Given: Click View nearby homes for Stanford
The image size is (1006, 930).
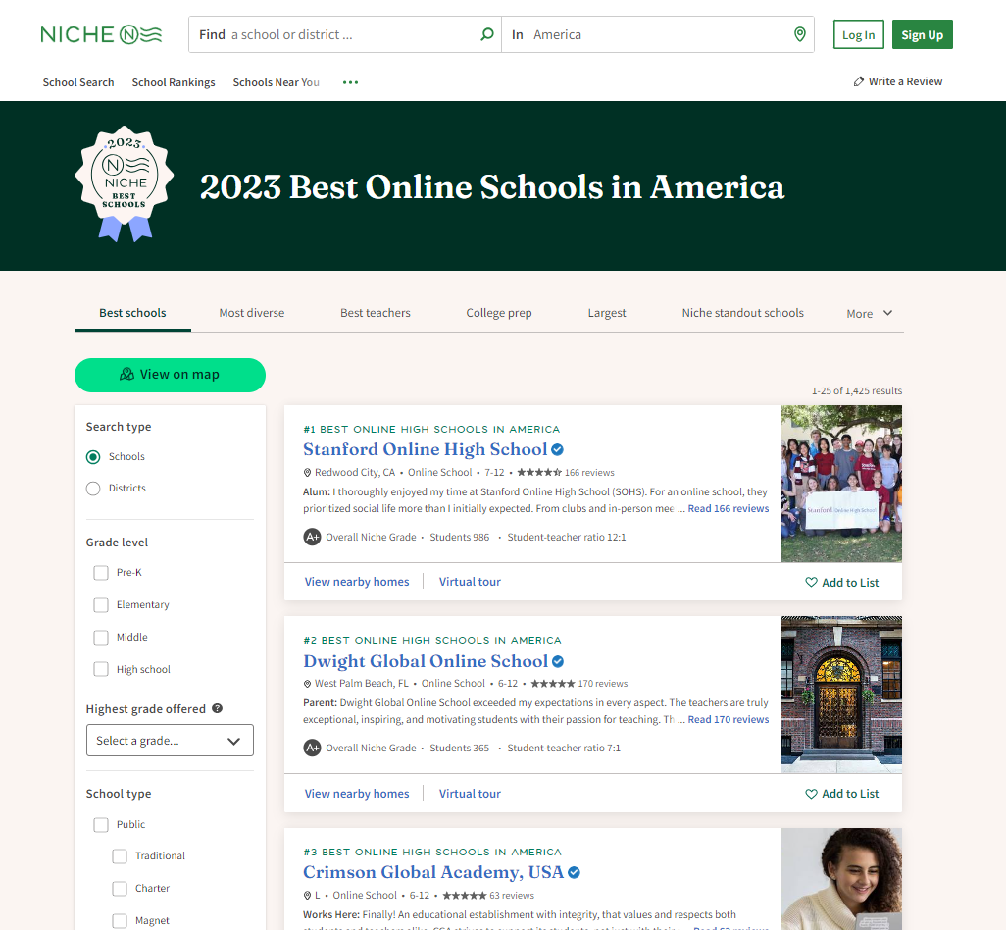Looking at the screenshot, I should tap(357, 582).
